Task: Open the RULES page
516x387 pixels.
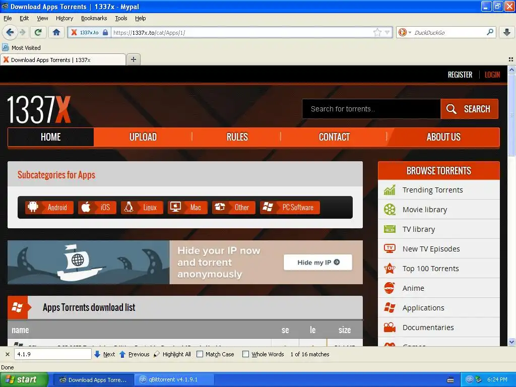Action: coord(237,137)
